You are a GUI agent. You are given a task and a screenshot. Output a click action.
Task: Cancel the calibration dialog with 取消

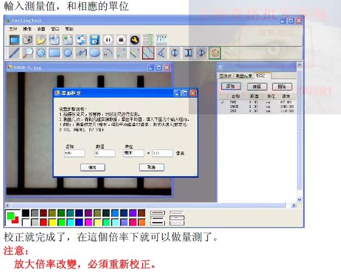152,167
